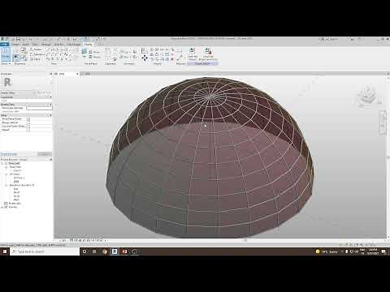Screen dimensions: 390x292
Task: Collapse the Identity Data section
Action: click(50, 105)
